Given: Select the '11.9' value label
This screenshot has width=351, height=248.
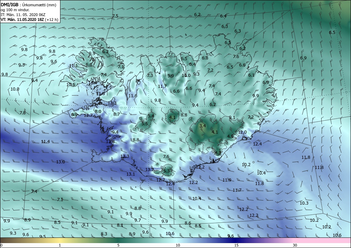Looking at the screenshot, I should click(227, 180).
